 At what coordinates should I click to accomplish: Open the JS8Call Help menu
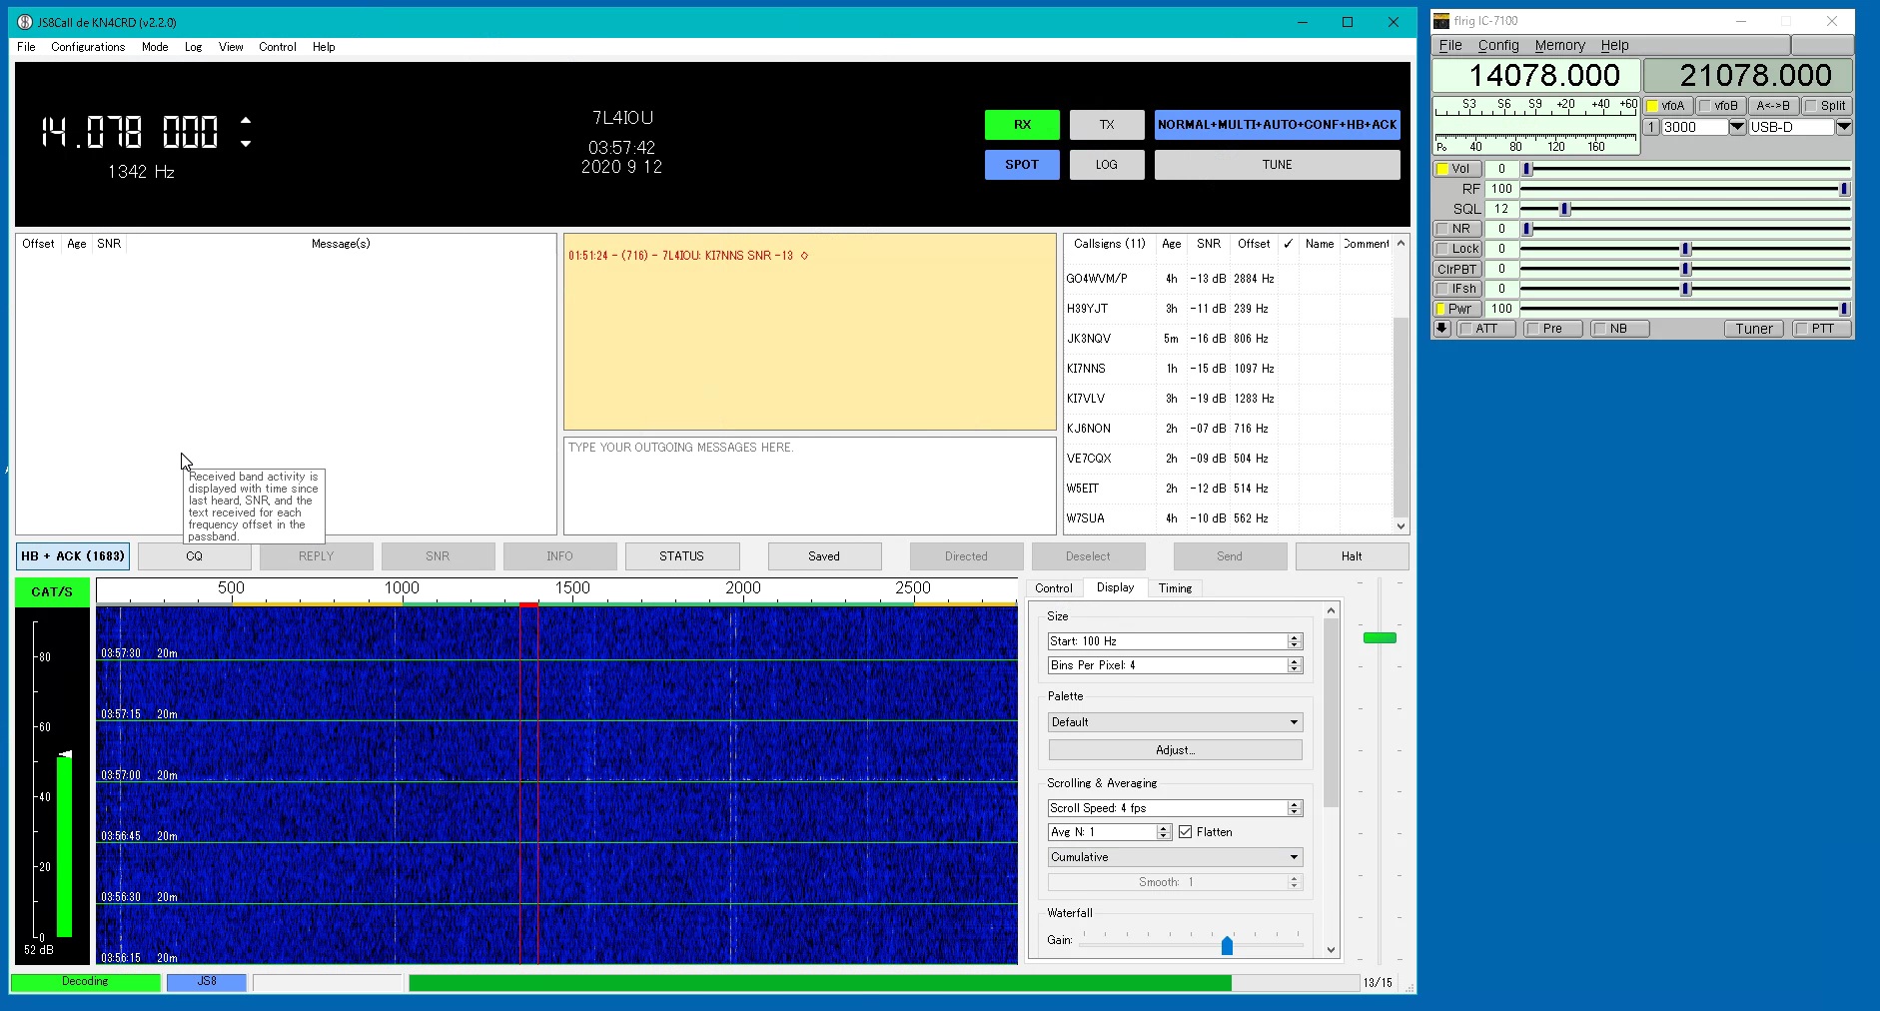324,47
